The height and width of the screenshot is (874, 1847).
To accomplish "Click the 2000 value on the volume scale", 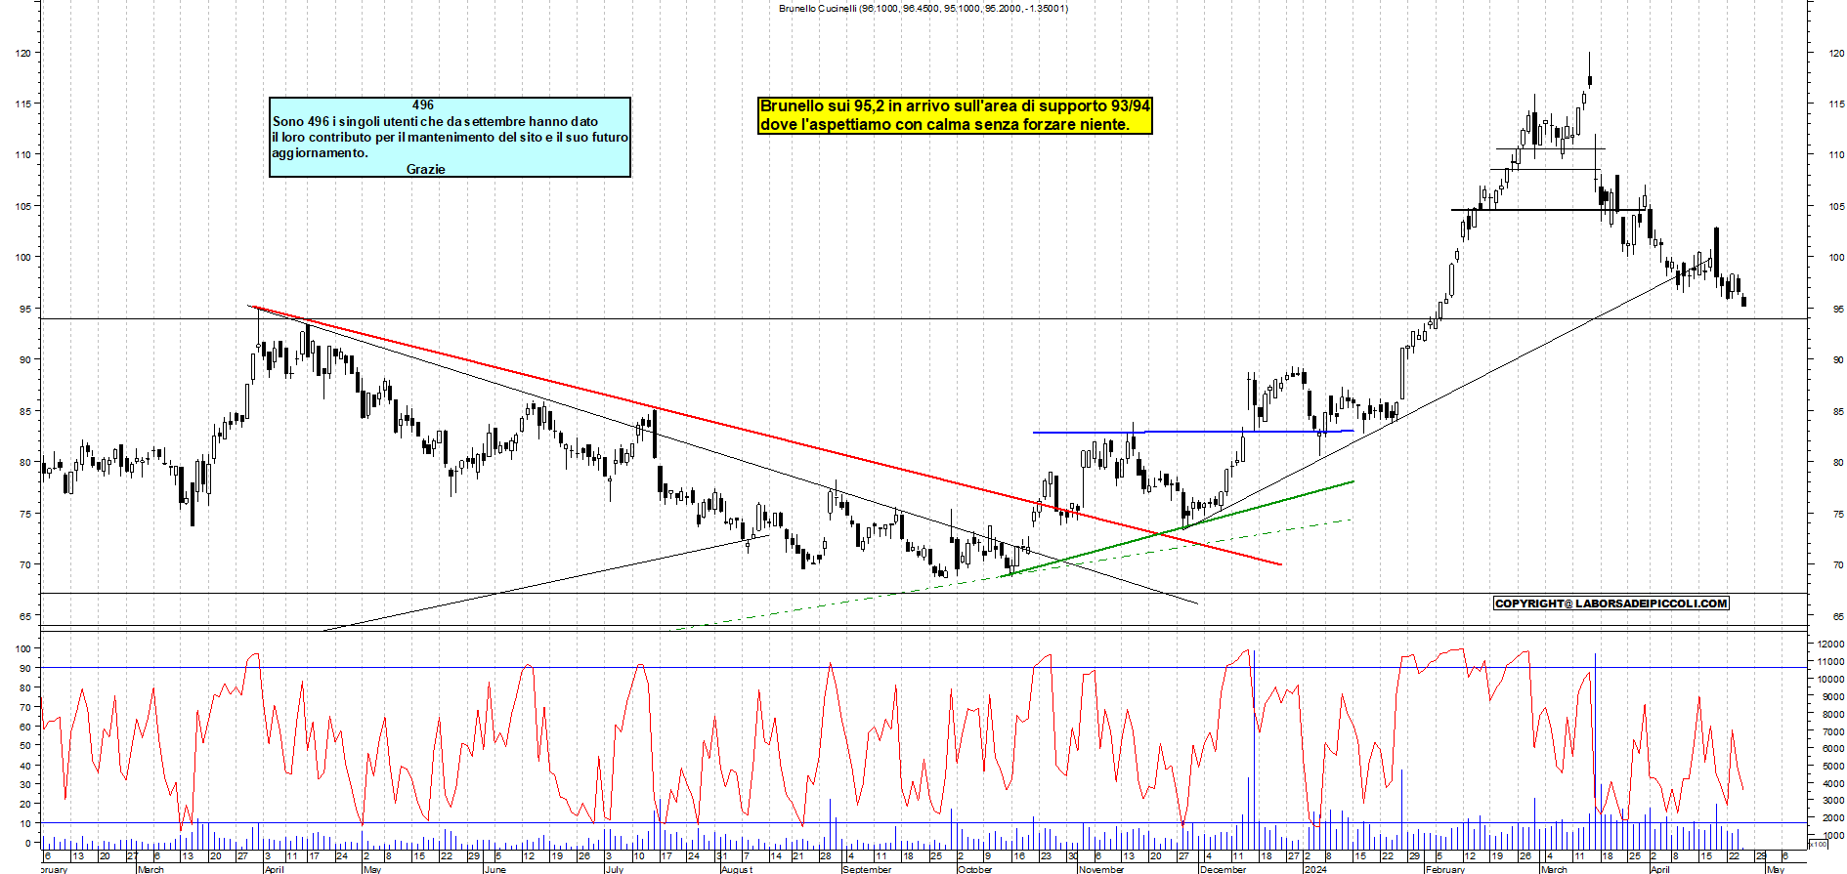I will click(x=1832, y=818).
